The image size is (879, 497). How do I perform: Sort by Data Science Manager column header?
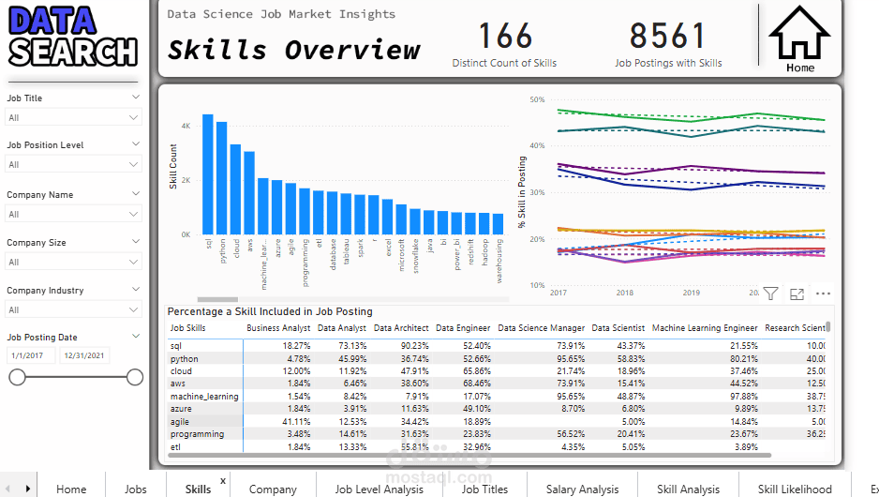[x=542, y=328]
